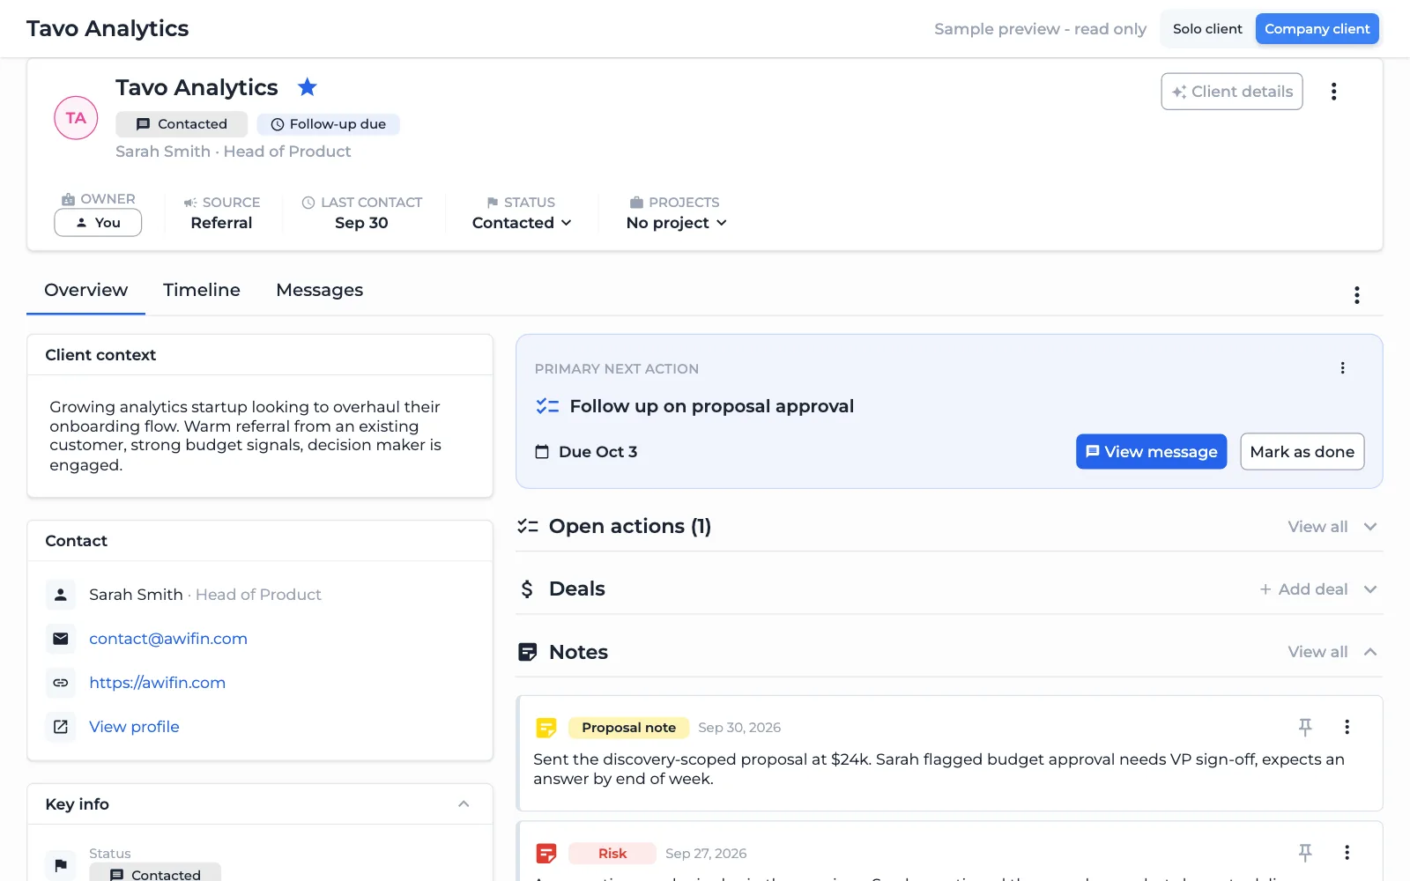Click the external-link icon beside View profile
This screenshot has height=881, width=1410.
pos(61,727)
